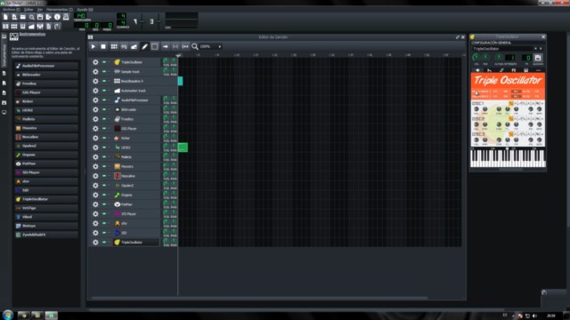Open the zoom percentage dropdown in Song Editor
Screen dimensions: 570x320
pos(219,46)
